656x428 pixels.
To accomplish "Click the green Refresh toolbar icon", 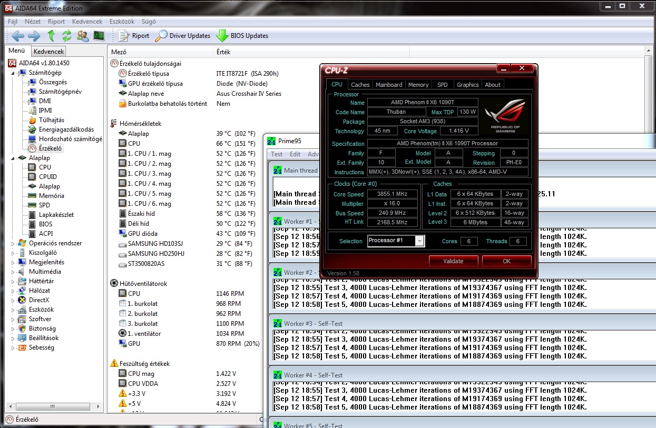I will pos(66,36).
